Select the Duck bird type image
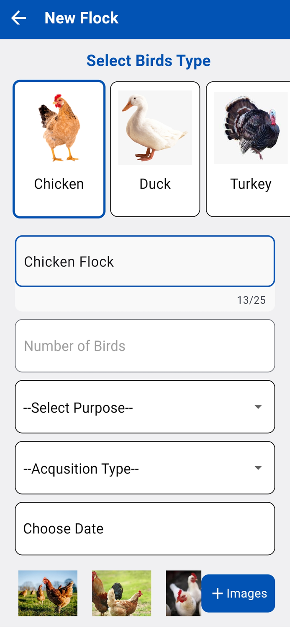Viewport: 290px width, 629px height. pyautogui.click(x=155, y=127)
